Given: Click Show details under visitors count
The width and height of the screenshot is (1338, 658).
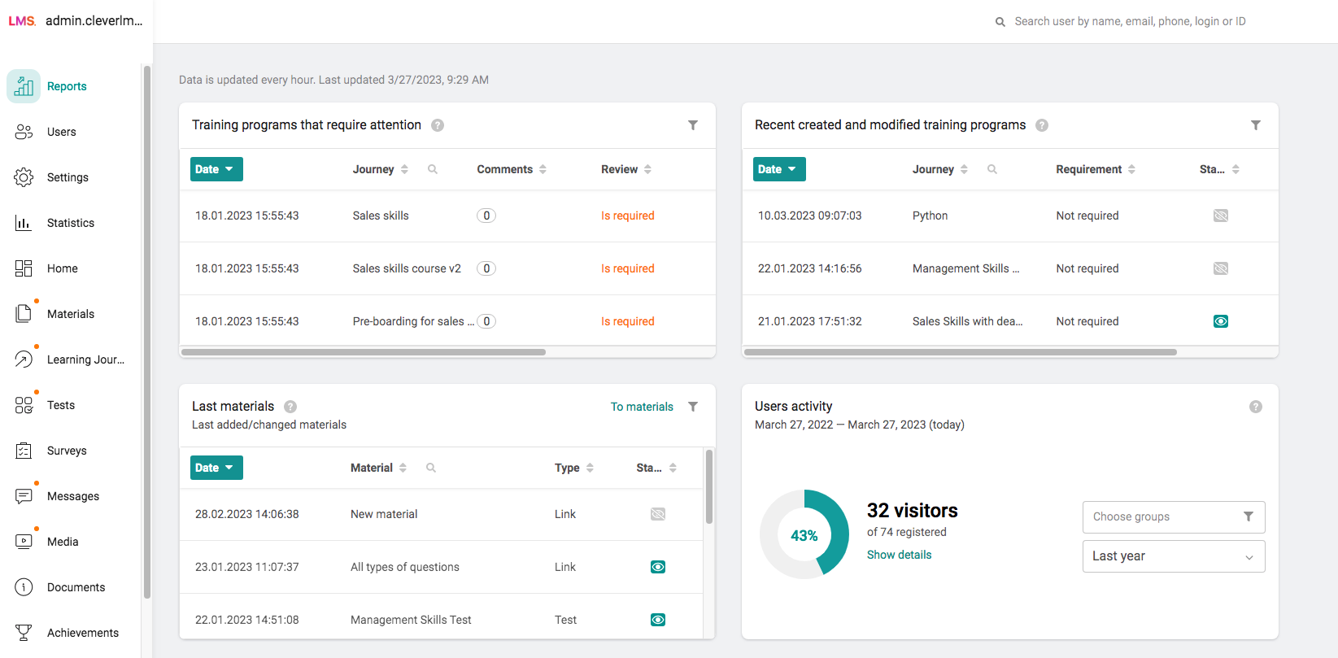Looking at the screenshot, I should coord(899,555).
